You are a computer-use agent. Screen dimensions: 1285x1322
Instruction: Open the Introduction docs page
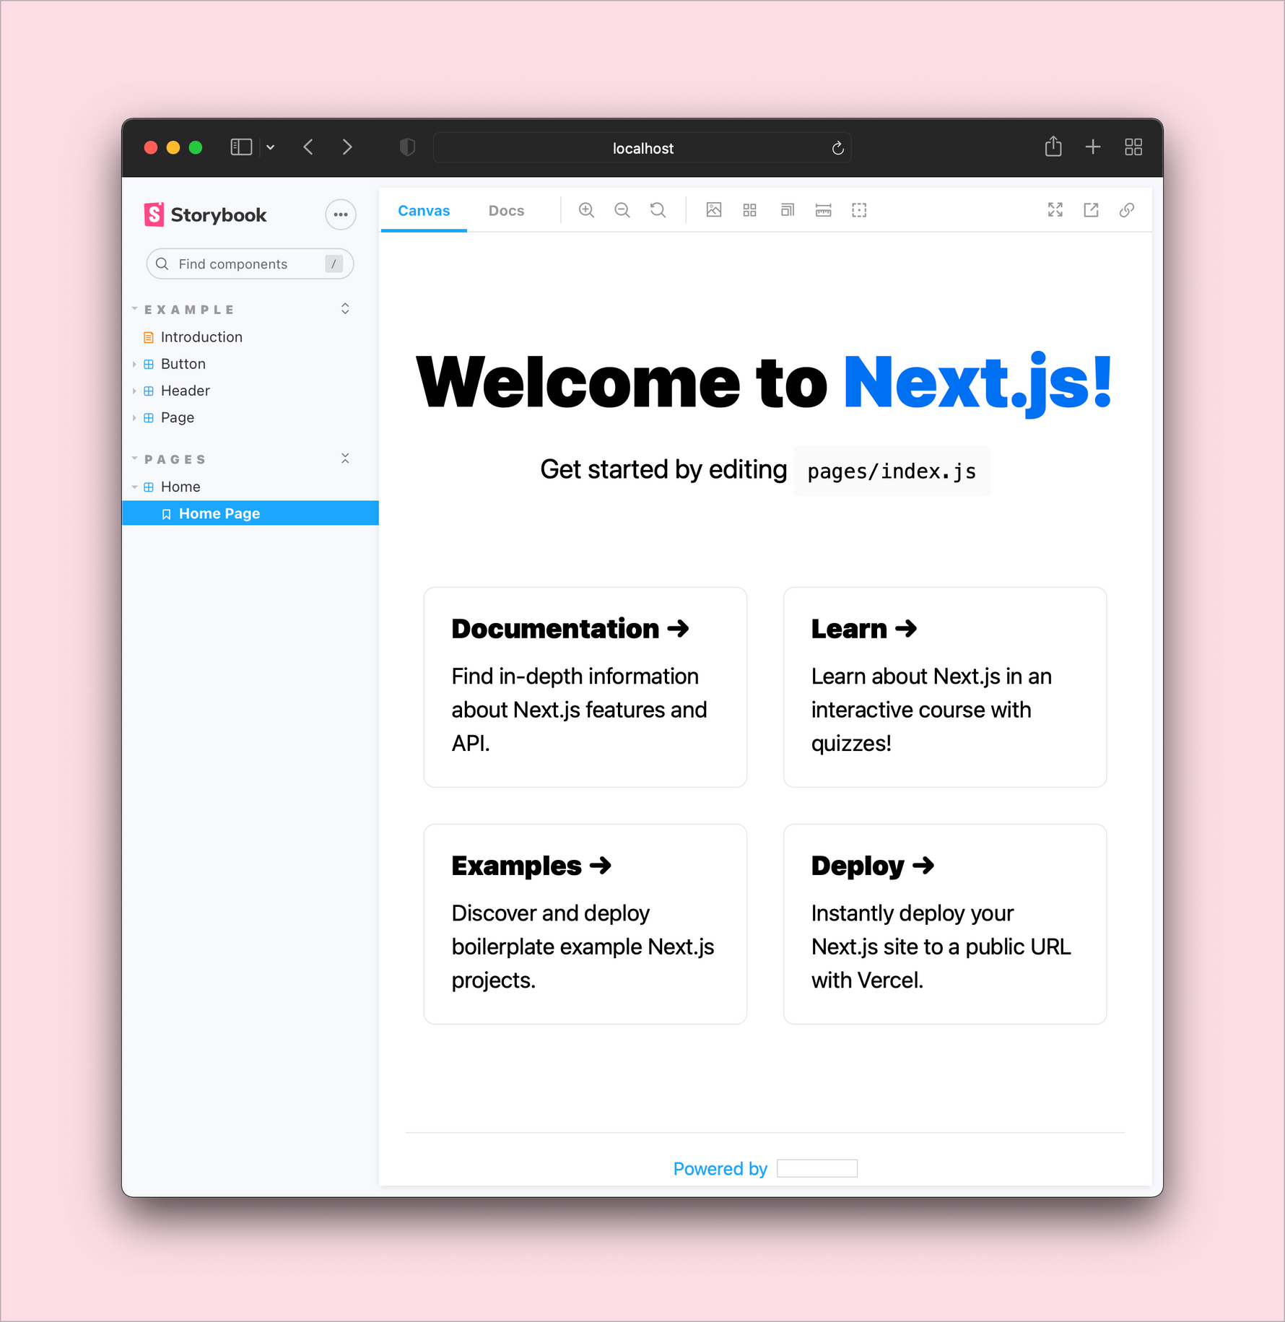(201, 337)
